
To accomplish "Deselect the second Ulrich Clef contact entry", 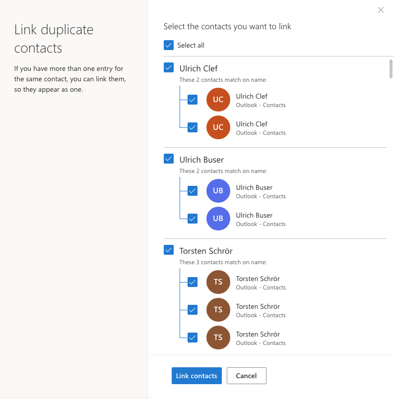I will [193, 127].
